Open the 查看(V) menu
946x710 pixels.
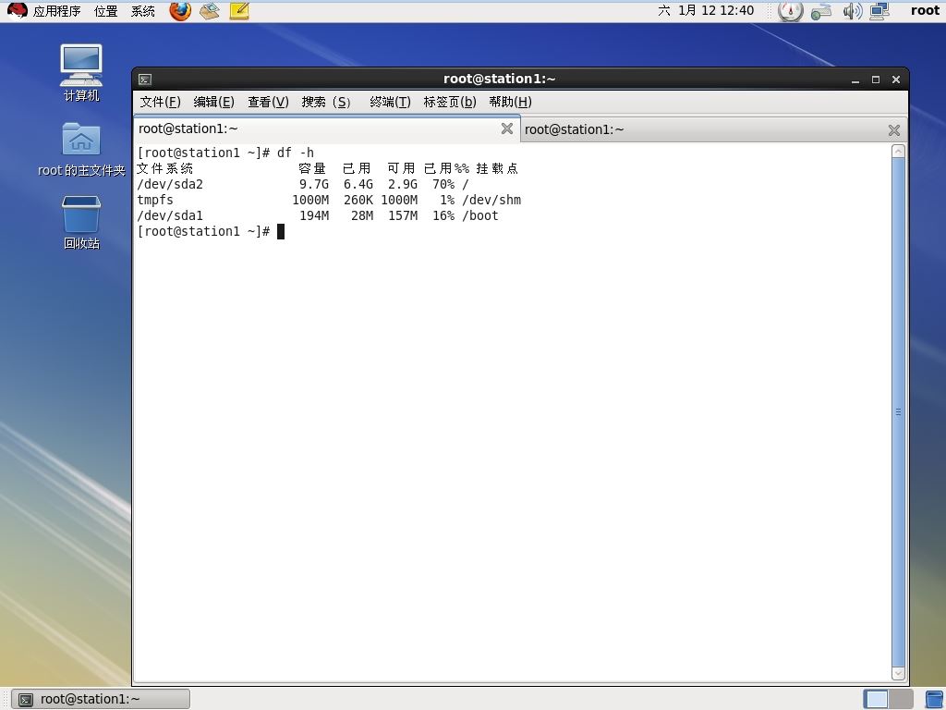tap(269, 102)
